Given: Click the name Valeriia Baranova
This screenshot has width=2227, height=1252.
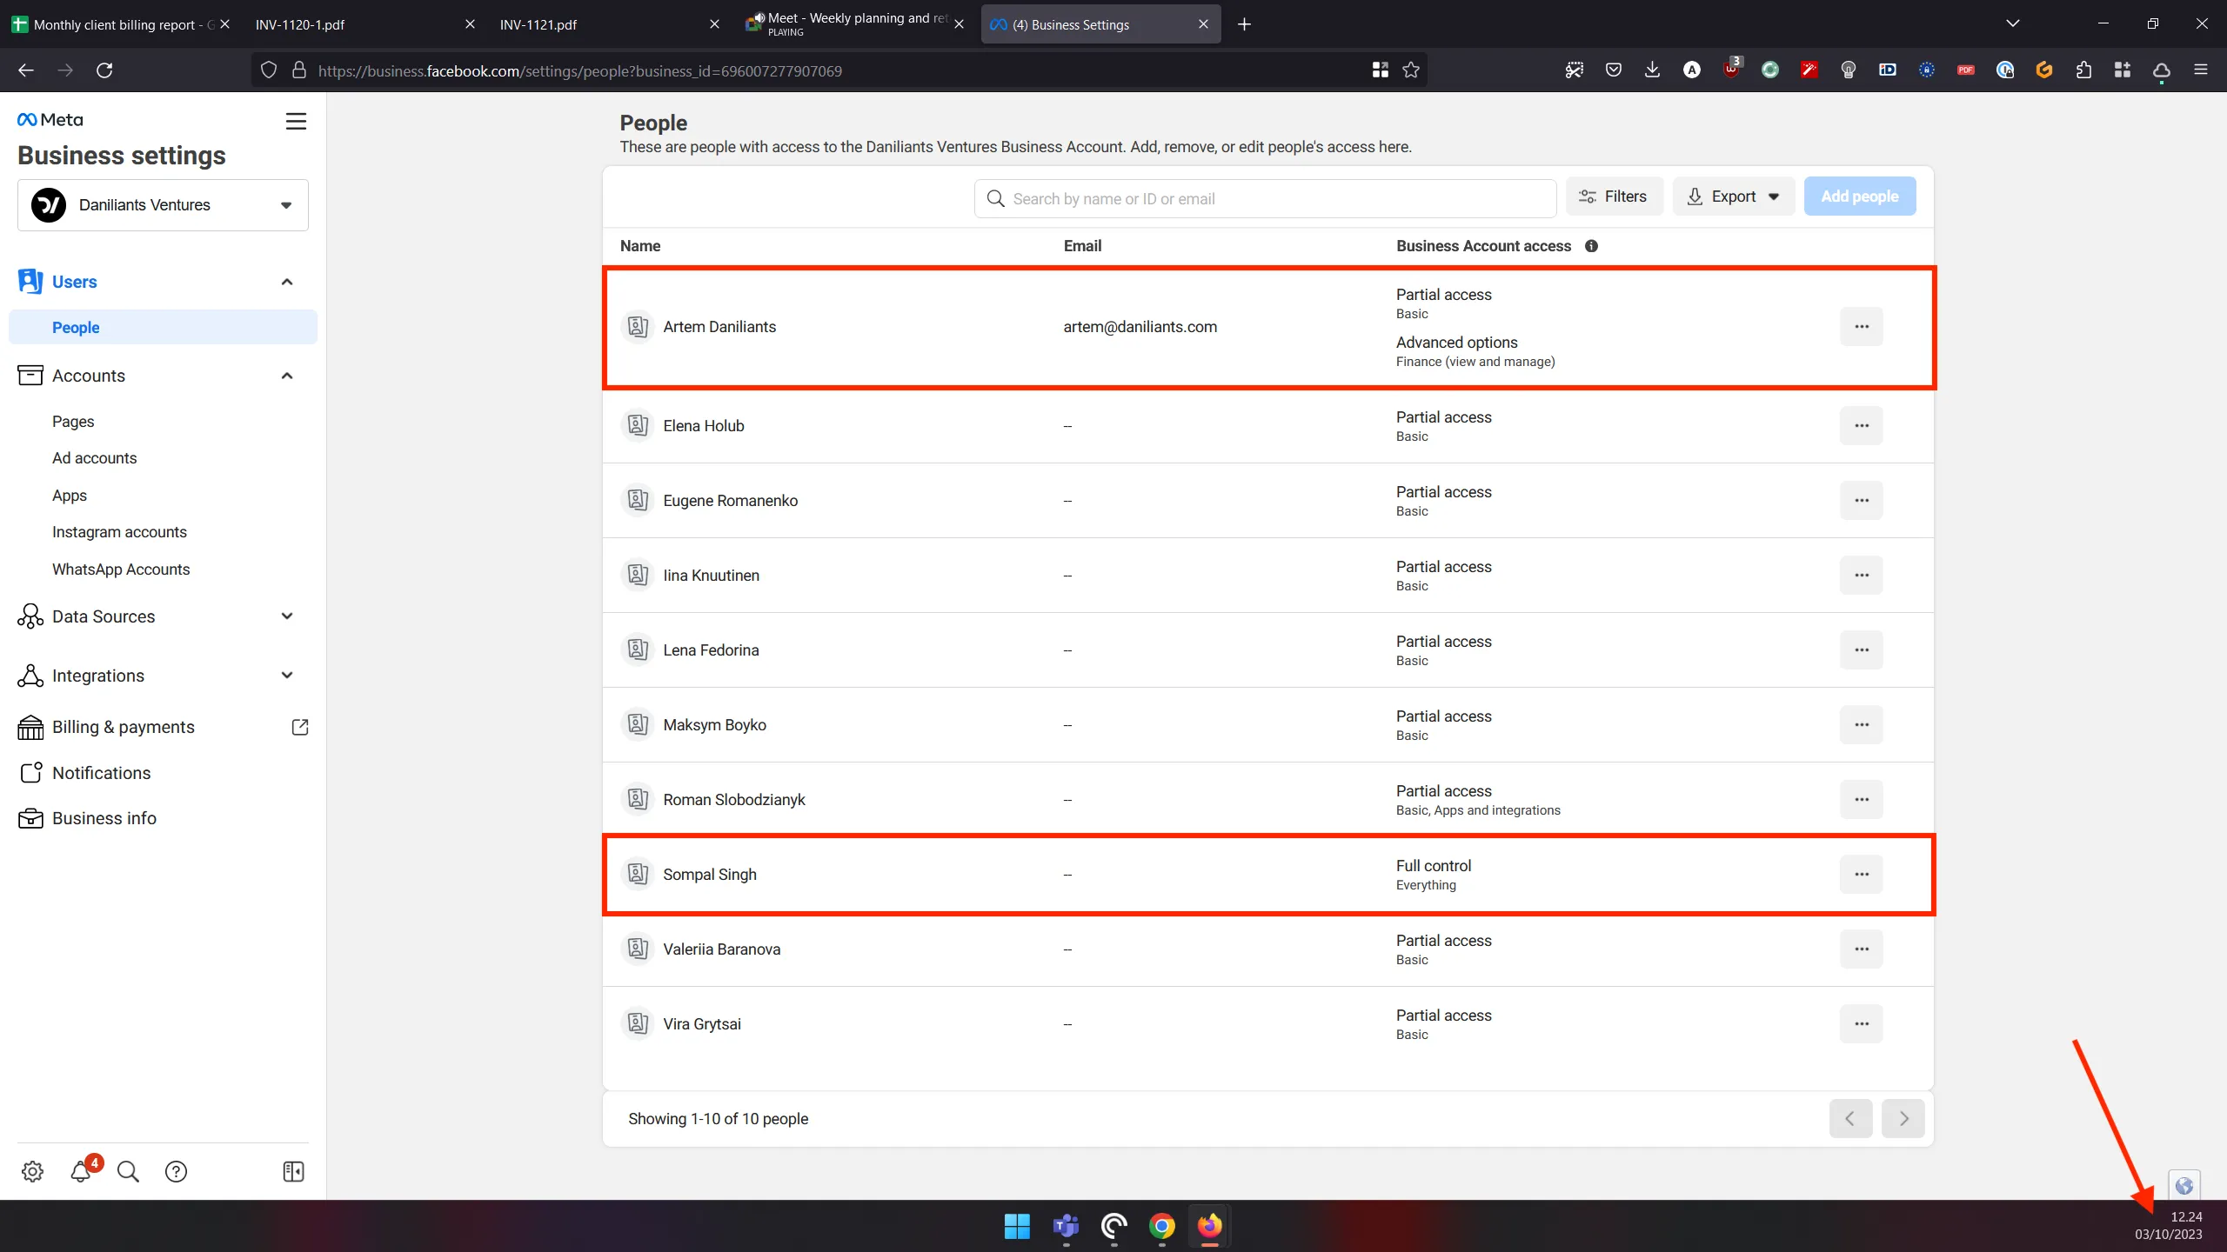Looking at the screenshot, I should pos(721,949).
